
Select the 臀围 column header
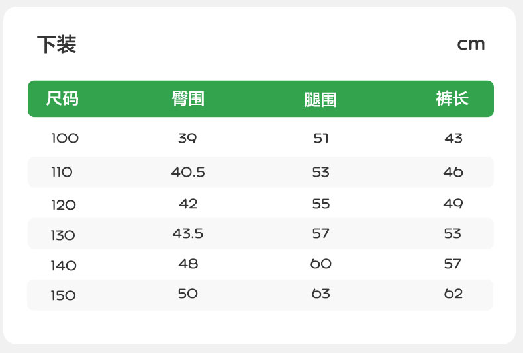(188, 99)
